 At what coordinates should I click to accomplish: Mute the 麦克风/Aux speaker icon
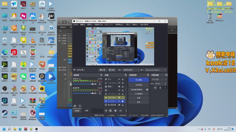(x=95, y=84)
